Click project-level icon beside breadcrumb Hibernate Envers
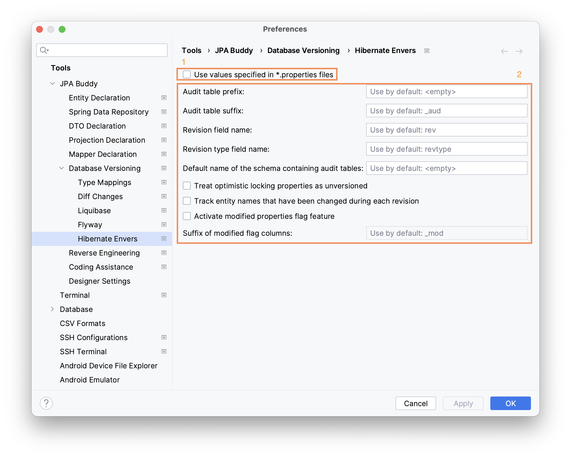The height and width of the screenshot is (458, 571). (427, 51)
